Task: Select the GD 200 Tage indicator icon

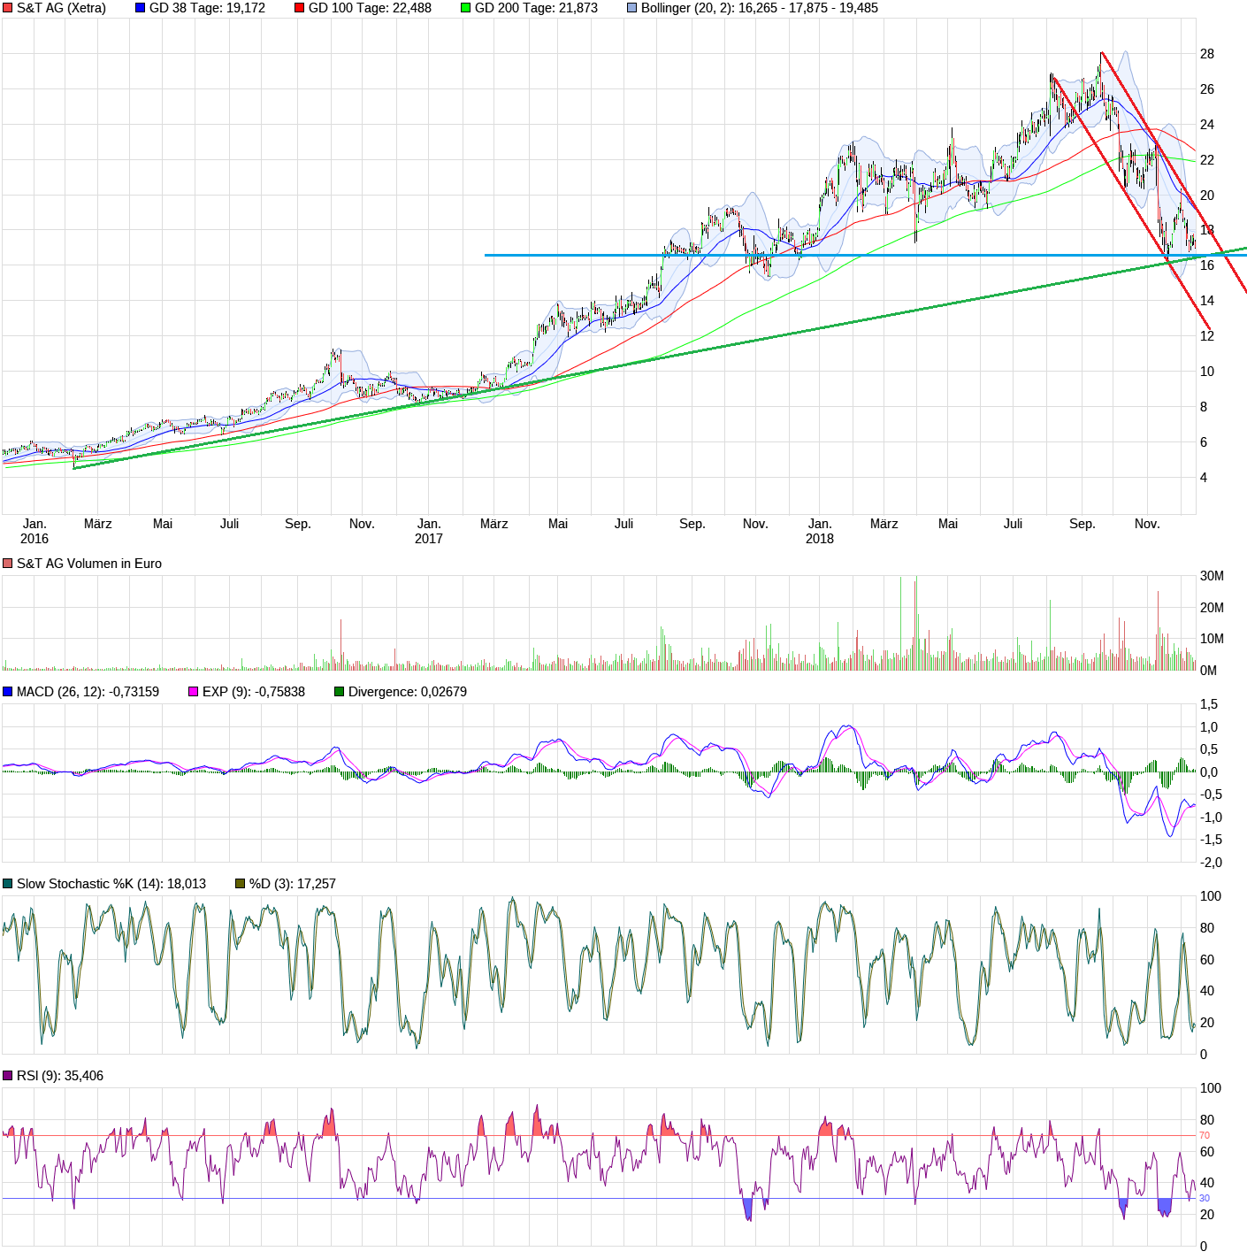Action: tap(466, 10)
